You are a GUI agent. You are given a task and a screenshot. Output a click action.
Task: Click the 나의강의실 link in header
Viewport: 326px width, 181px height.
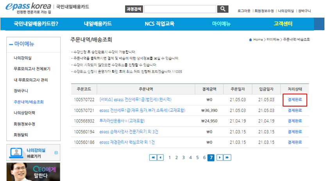(x=286, y=11)
